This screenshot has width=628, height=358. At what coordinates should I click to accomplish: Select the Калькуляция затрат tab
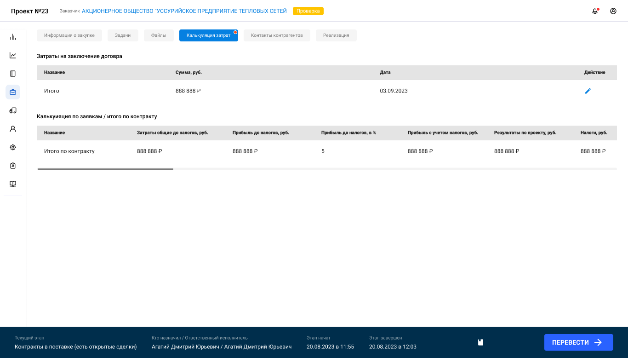point(209,35)
